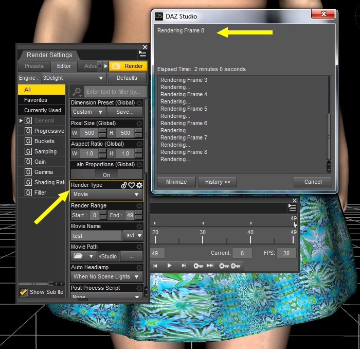Click the Render Range End value
Viewport: 360px width, 349px height.
tap(130, 216)
